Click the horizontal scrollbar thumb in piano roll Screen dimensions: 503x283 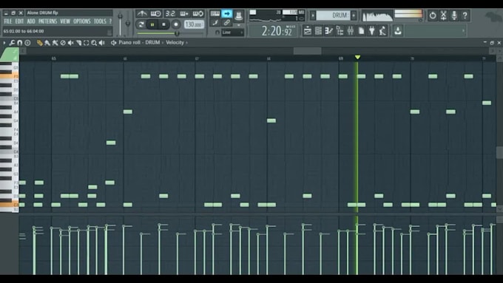pyautogui.click(x=307, y=51)
